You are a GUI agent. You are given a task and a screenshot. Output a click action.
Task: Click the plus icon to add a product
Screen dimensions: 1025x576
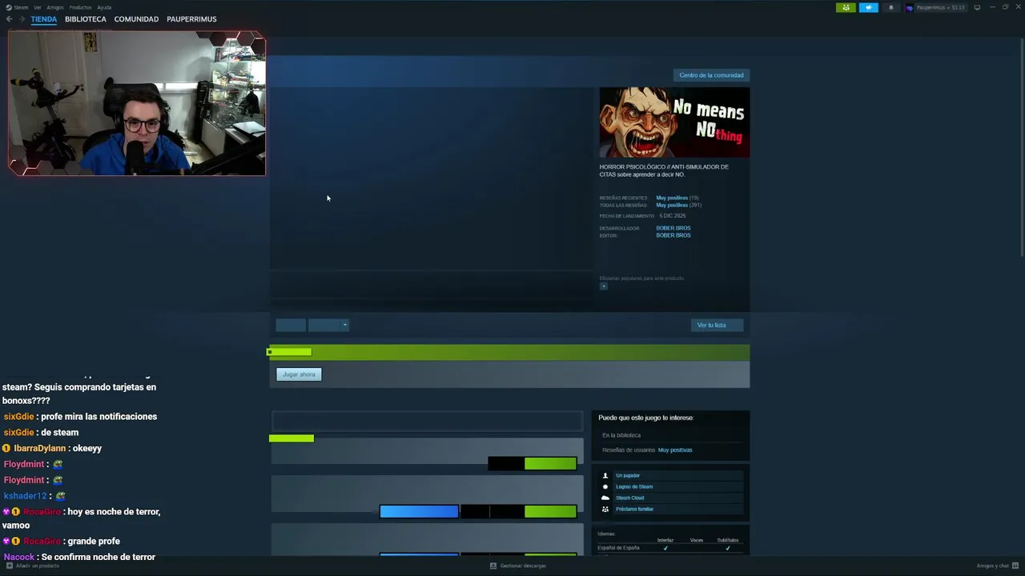pyautogui.click(x=10, y=566)
